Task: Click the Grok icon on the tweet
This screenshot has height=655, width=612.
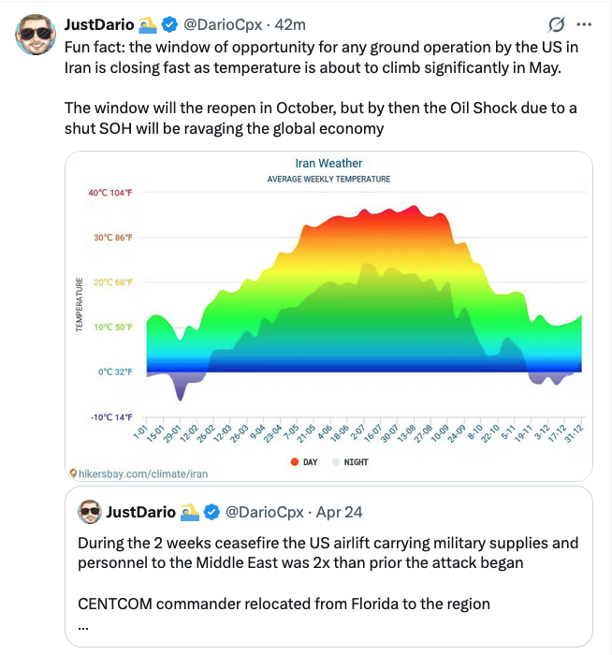Action: [557, 24]
